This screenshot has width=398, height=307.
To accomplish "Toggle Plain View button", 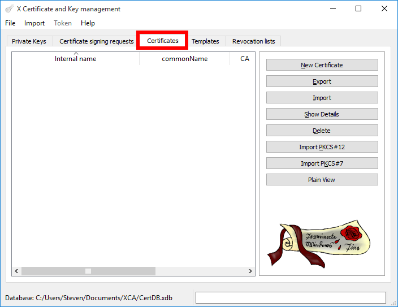I will [322, 180].
